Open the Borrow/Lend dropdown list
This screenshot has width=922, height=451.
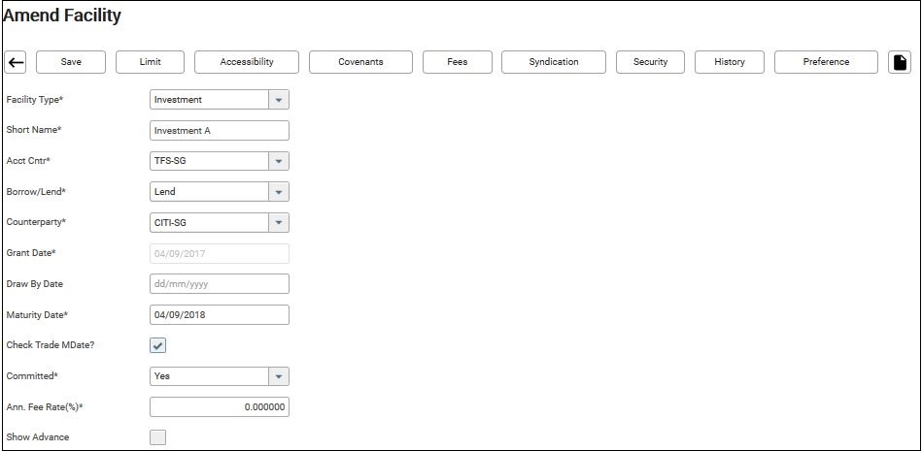[x=279, y=192]
